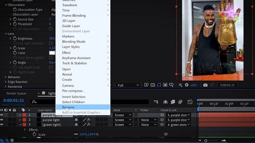Screen dimensions: 255x143
Task: Click the pick whip for purple light row
Action: tap(162, 120)
